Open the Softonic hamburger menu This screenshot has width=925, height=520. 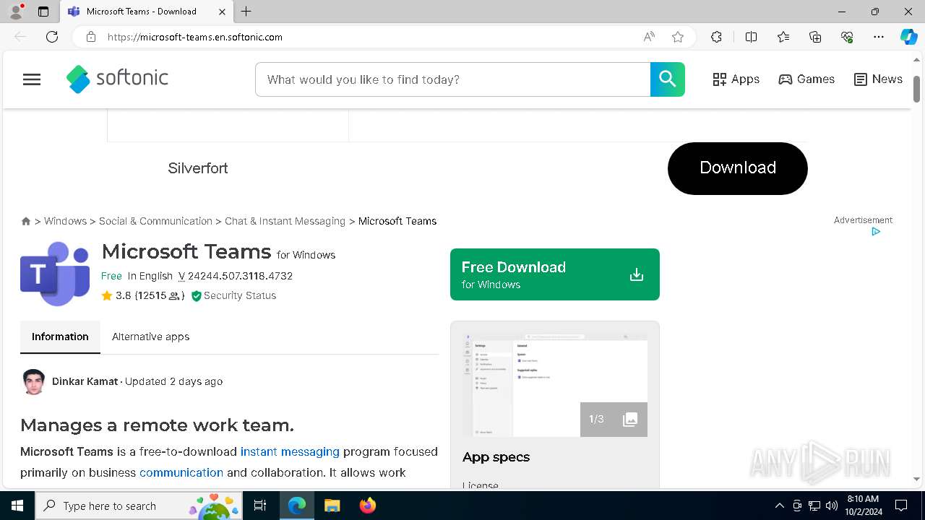point(32,79)
